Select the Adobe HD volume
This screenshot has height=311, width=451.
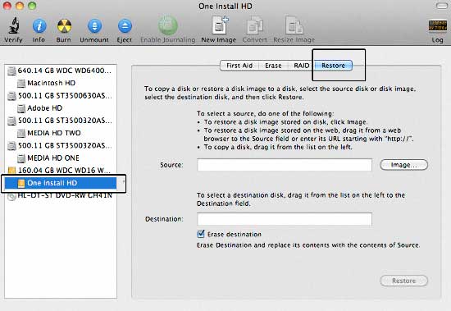click(61, 108)
